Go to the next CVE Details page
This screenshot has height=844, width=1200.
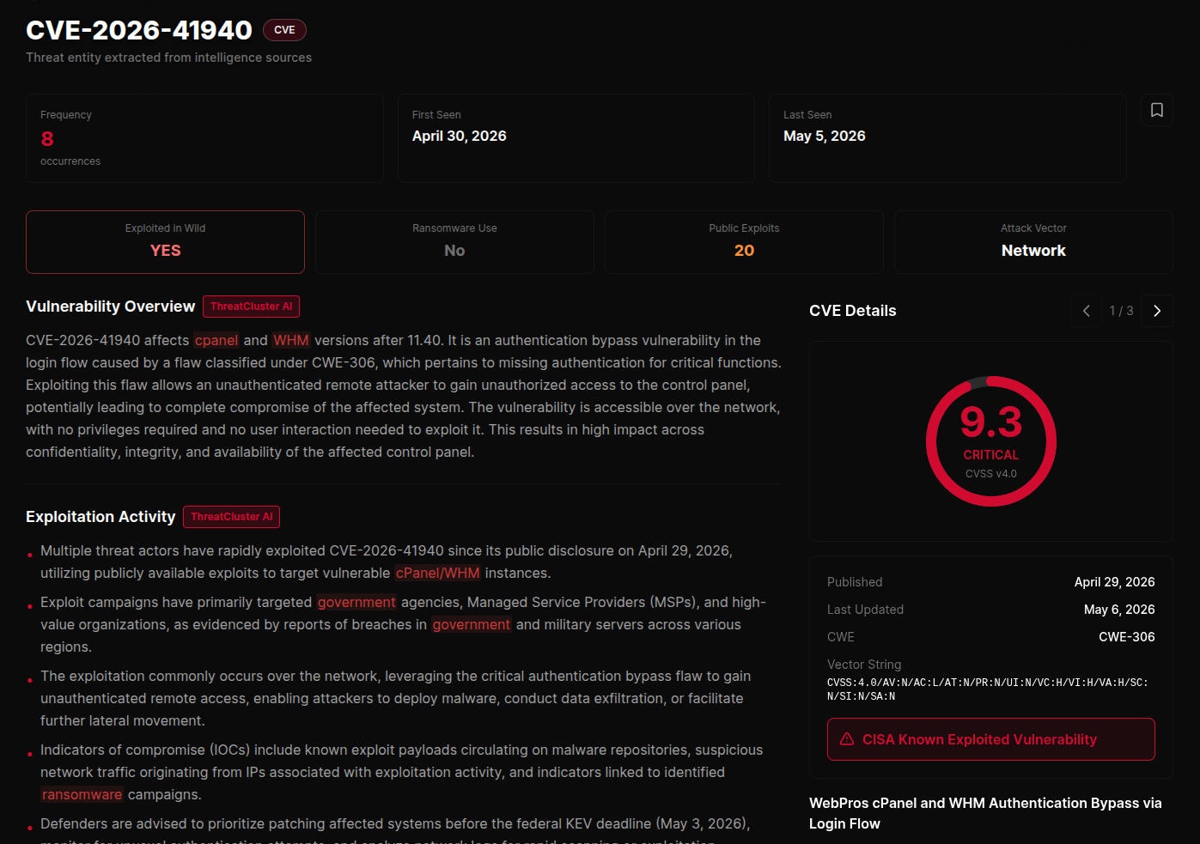point(1157,311)
